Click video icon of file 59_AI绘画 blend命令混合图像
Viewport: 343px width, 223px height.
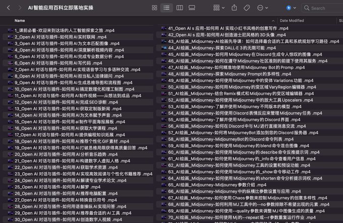164,146
